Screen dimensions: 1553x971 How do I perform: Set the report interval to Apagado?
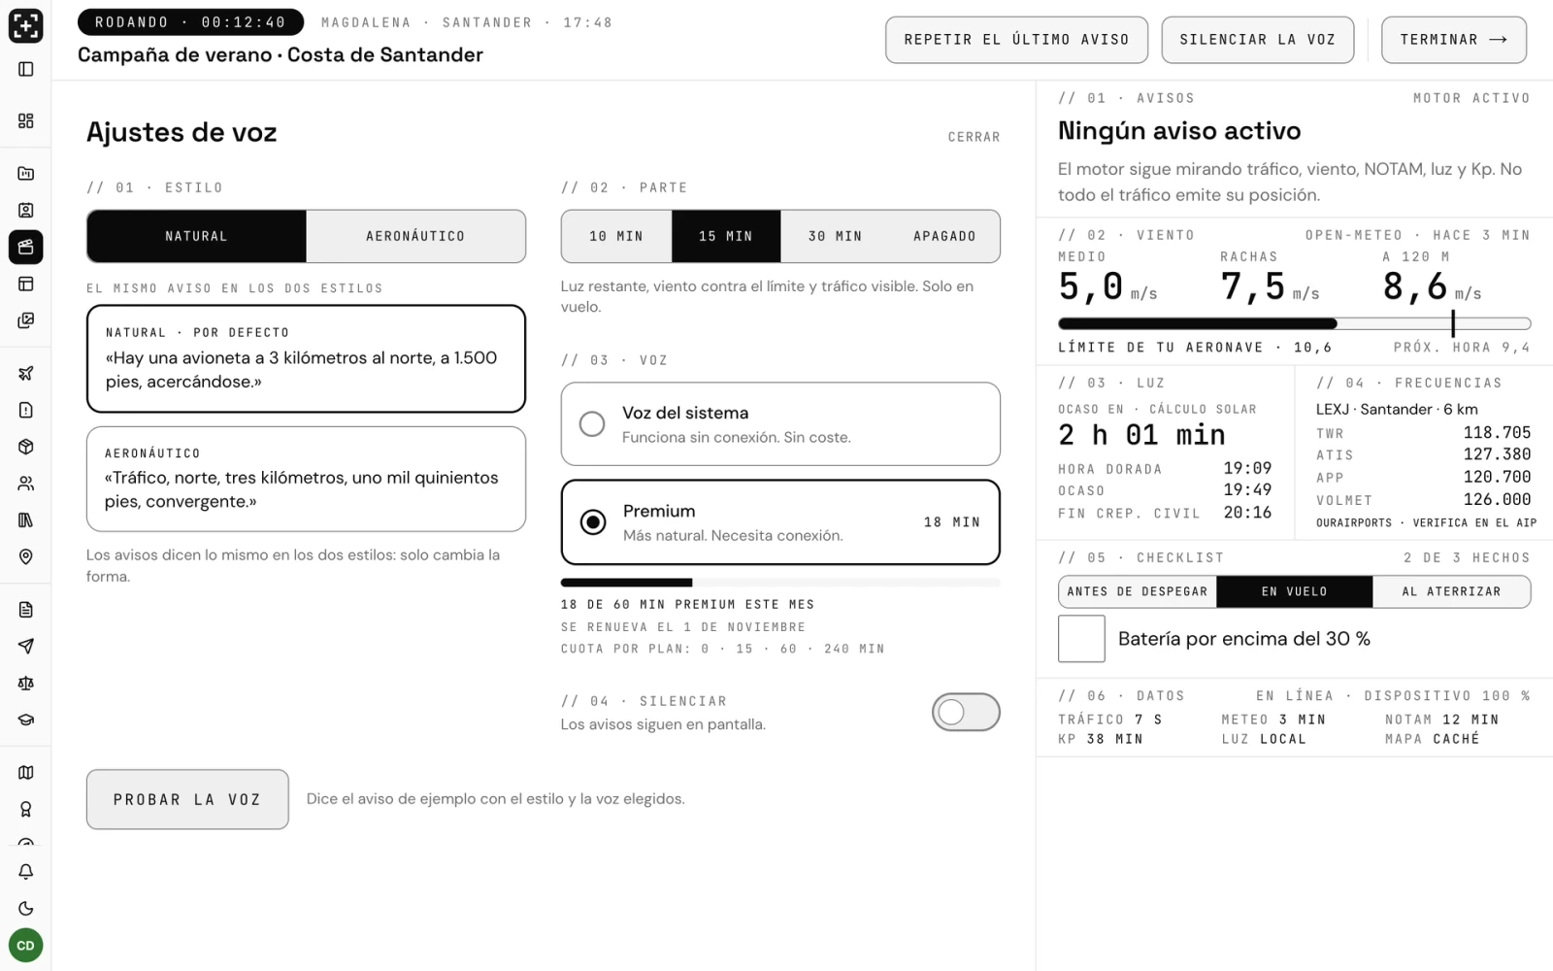click(944, 236)
